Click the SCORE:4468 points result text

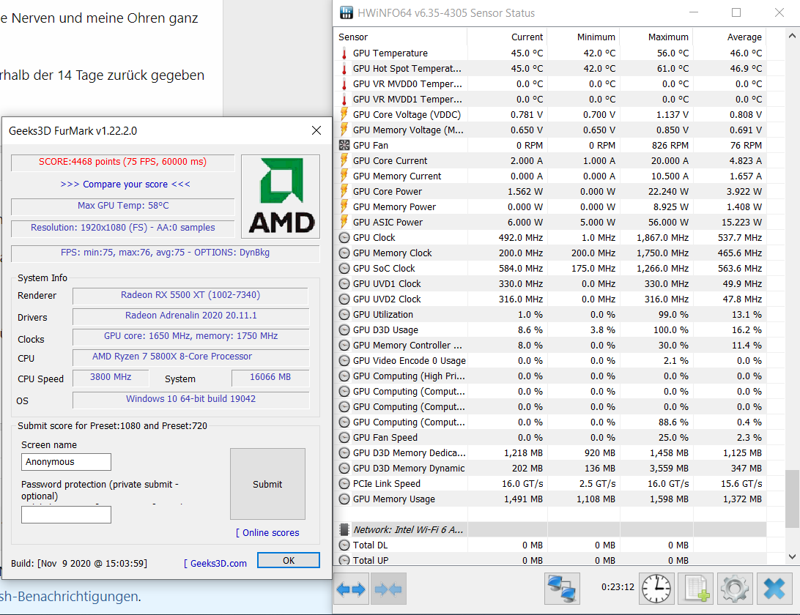122,162
